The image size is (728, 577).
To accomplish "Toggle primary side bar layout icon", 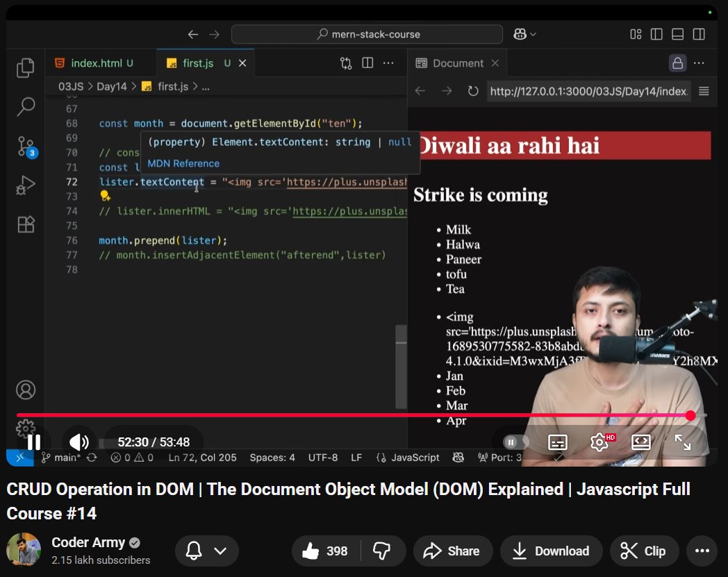I will point(656,34).
